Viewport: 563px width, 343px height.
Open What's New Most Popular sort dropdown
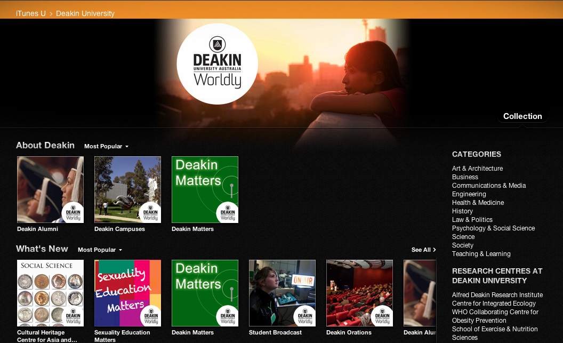click(100, 250)
